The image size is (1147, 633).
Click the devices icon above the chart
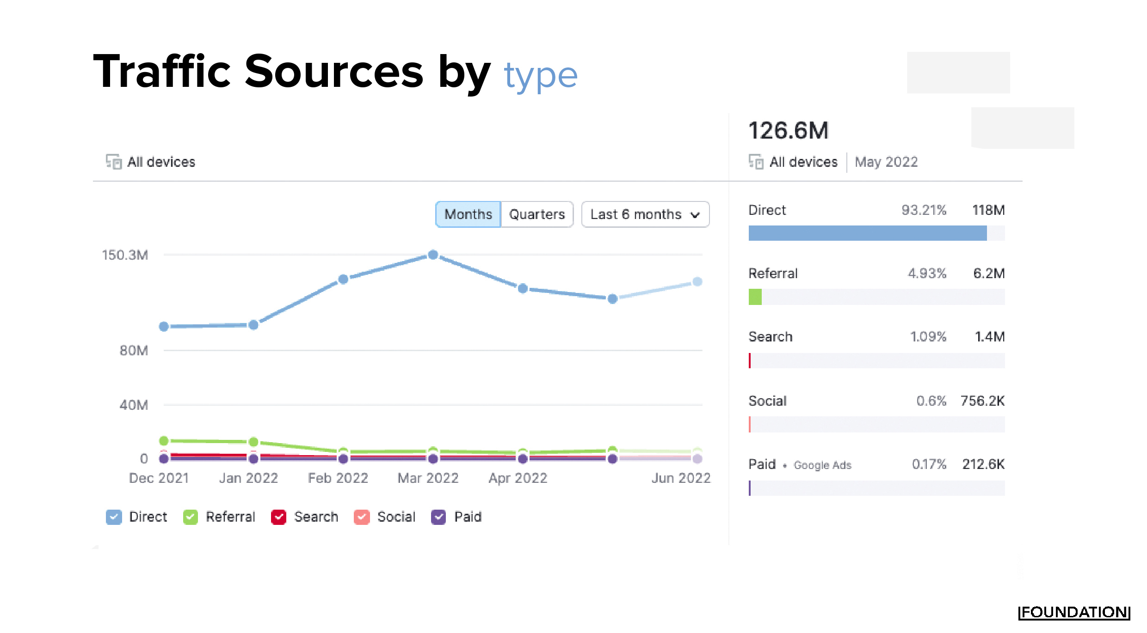click(x=113, y=162)
